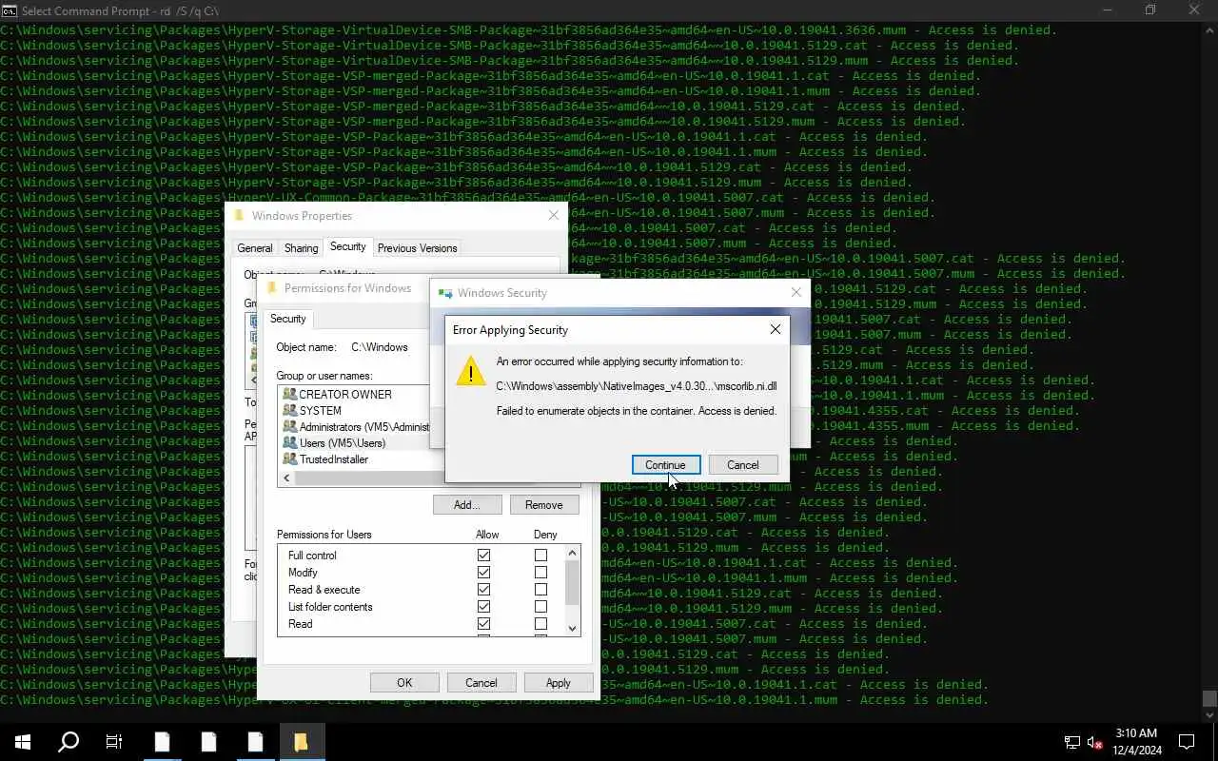1218x761 pixels.
Task: Click group list horizontal scroll left arrow
Action: (286, 478)
